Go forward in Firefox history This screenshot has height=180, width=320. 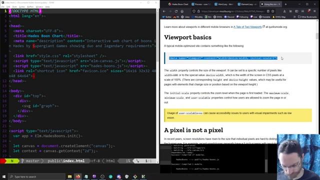pyautogui.click(x=170, y=11)
